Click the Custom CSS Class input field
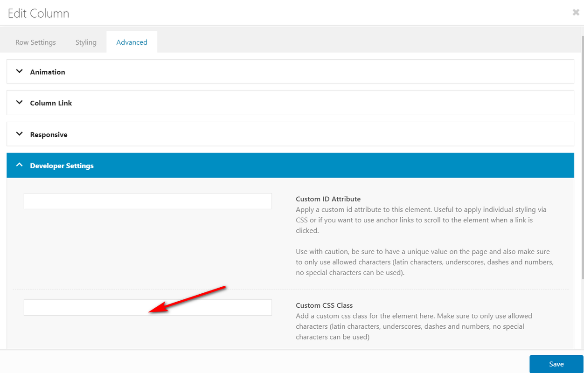Screen dimensions: 584x373 (148, 307)
